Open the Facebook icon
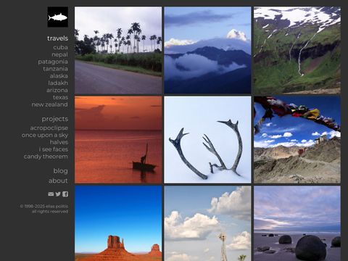This screenshot has height=261, width=348. pyautogui.click(x=65, y=194)
